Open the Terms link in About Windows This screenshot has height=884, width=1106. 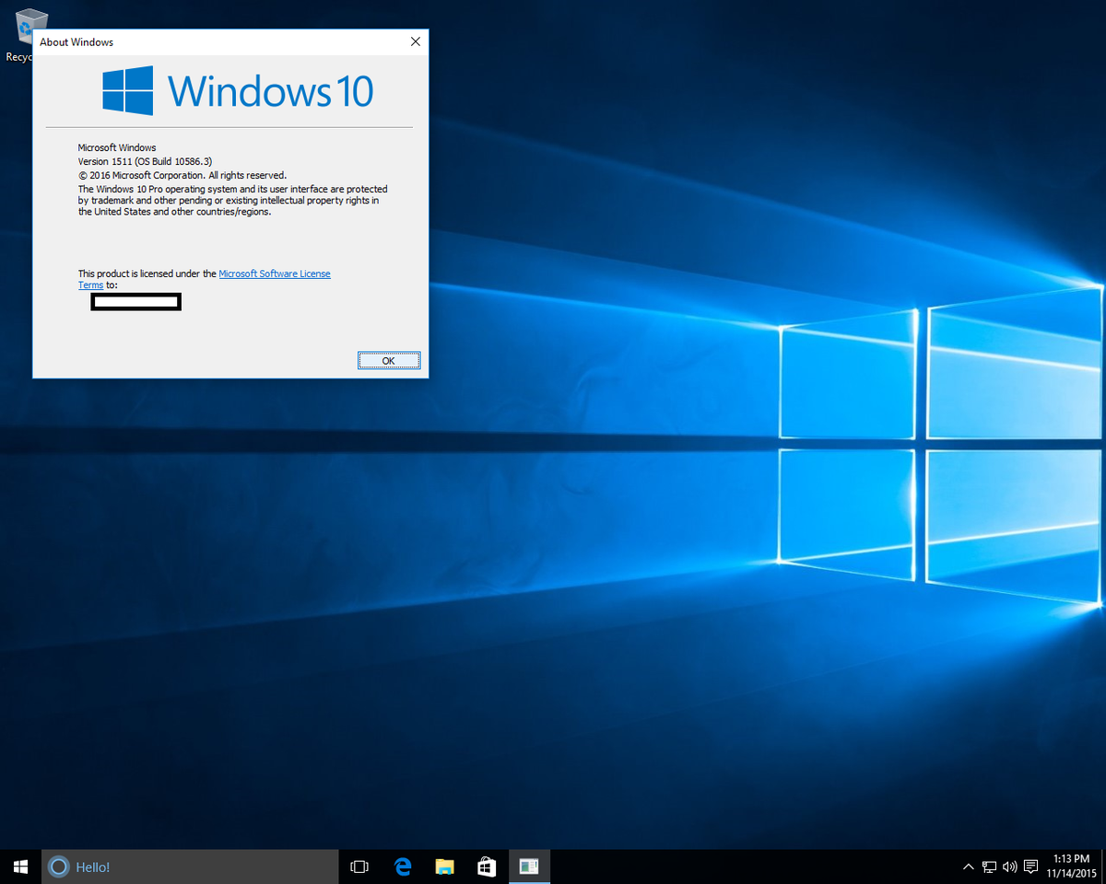coord(90,285)
